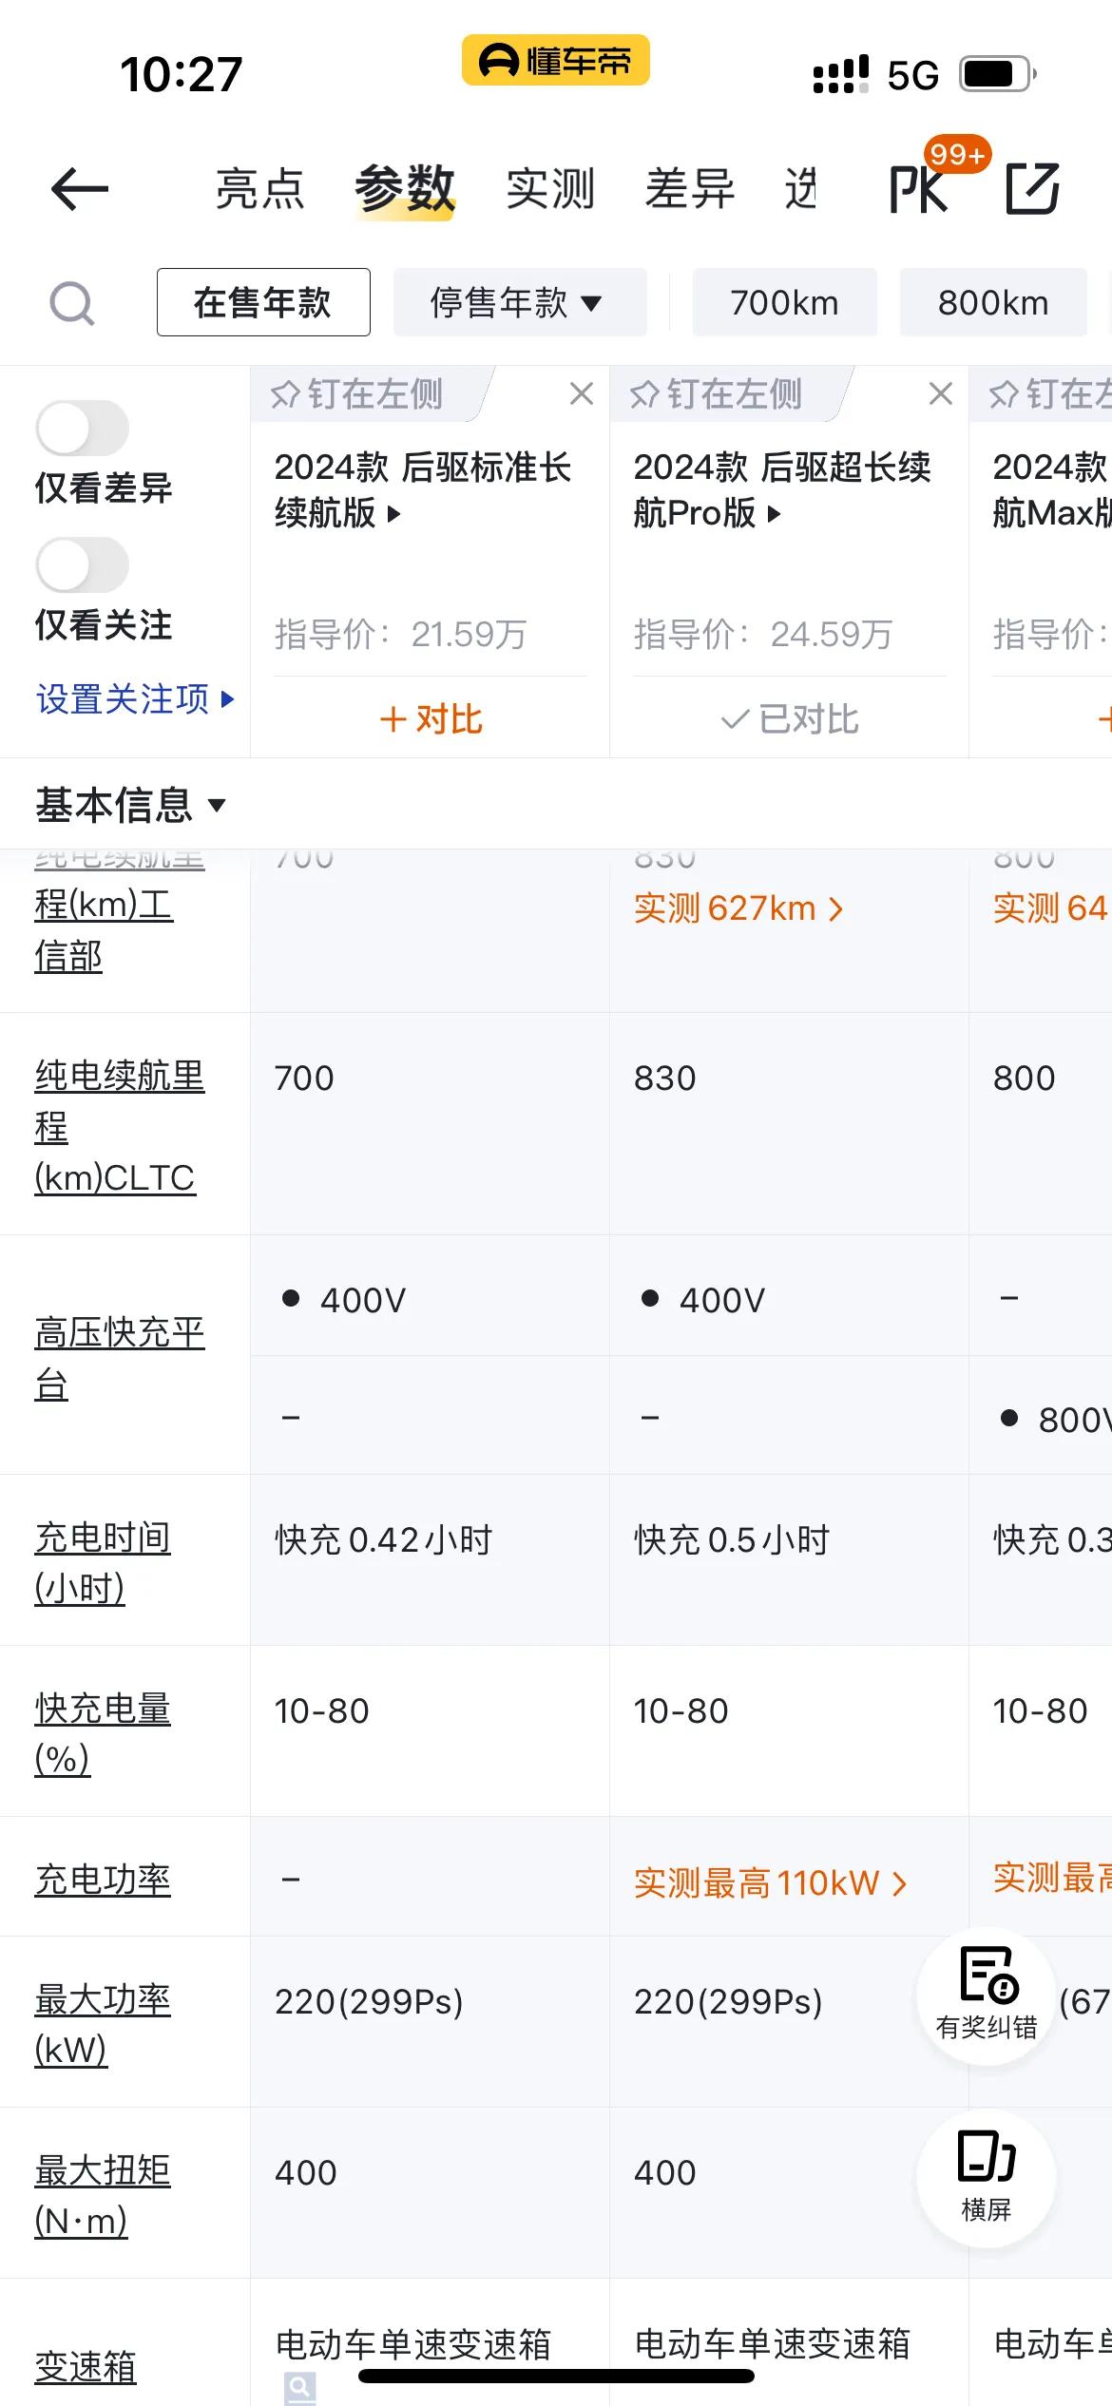Tap the search magnifier icon
This screenshot has height=2406, width=1112.
pos(71,303)
